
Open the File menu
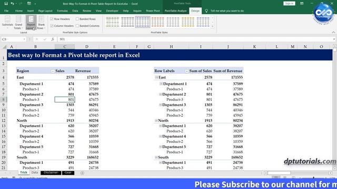(x=6, y=10)
